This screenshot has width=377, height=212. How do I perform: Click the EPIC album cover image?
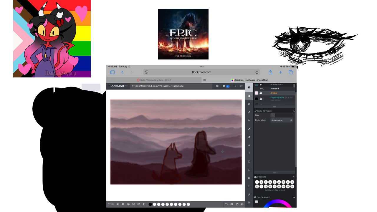coord(183,34)
